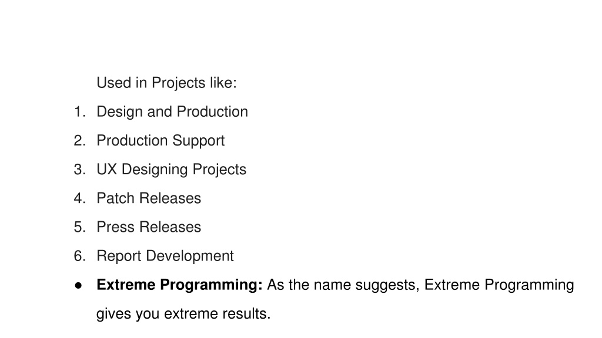This screenshot has height=338, width=602.
Task: Click the 'Press Releases' list item
Action: pyautogui.click(x=149, y=227)
